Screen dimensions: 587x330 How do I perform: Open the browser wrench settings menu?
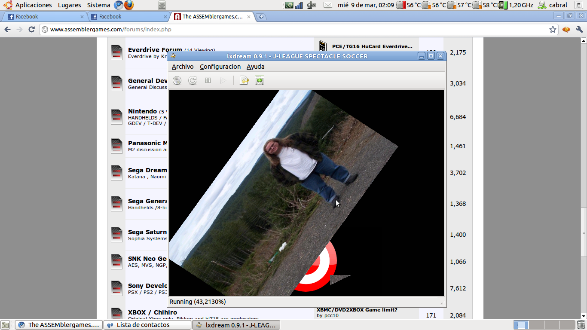pos(579,30)
